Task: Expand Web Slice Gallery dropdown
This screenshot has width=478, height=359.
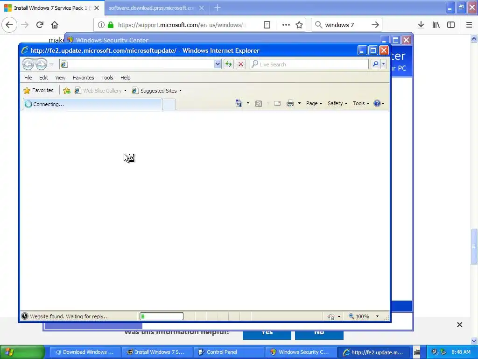Action: point(125,91)
